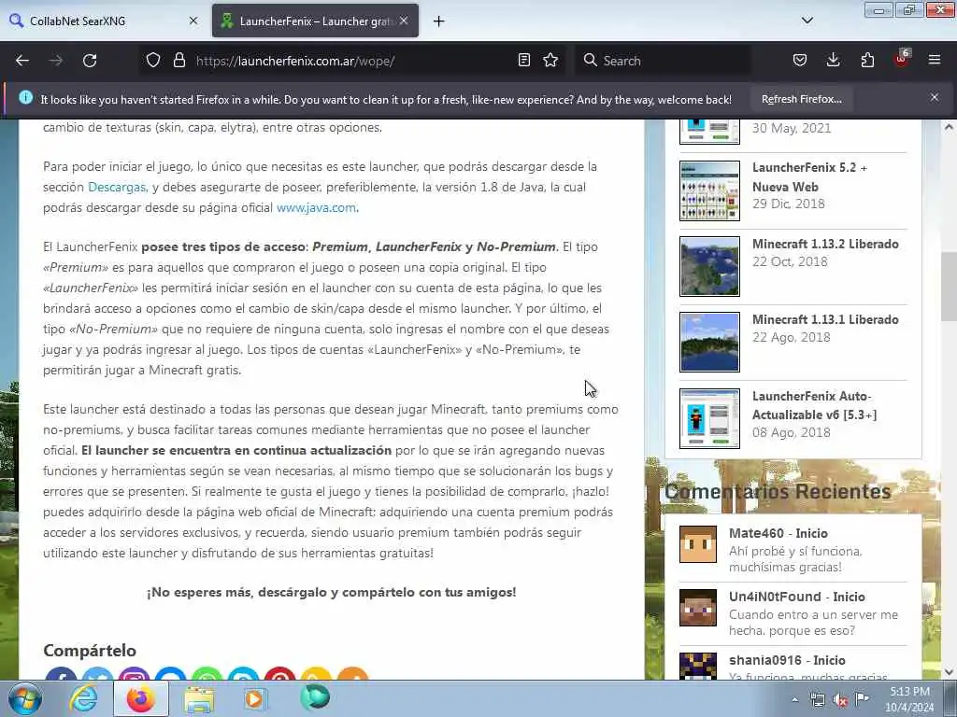This screenshot has width=957, height=717.
Task: Click the network tray icon
Action: 817,700
